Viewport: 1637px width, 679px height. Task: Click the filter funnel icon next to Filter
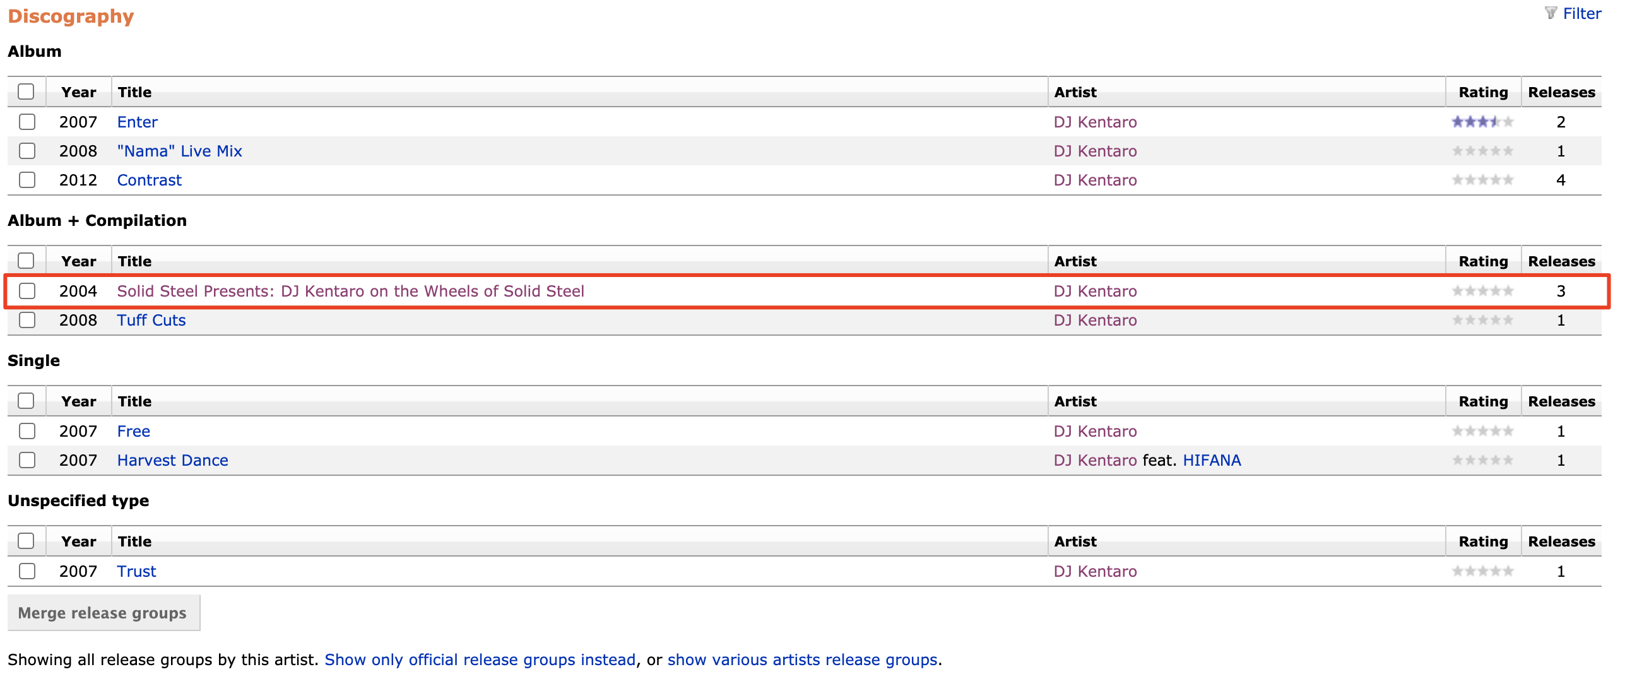pyautogui.click(x=1551, y=13)
